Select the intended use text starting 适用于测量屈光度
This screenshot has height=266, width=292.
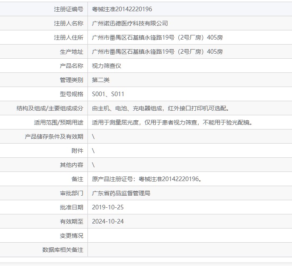(172, 122)
